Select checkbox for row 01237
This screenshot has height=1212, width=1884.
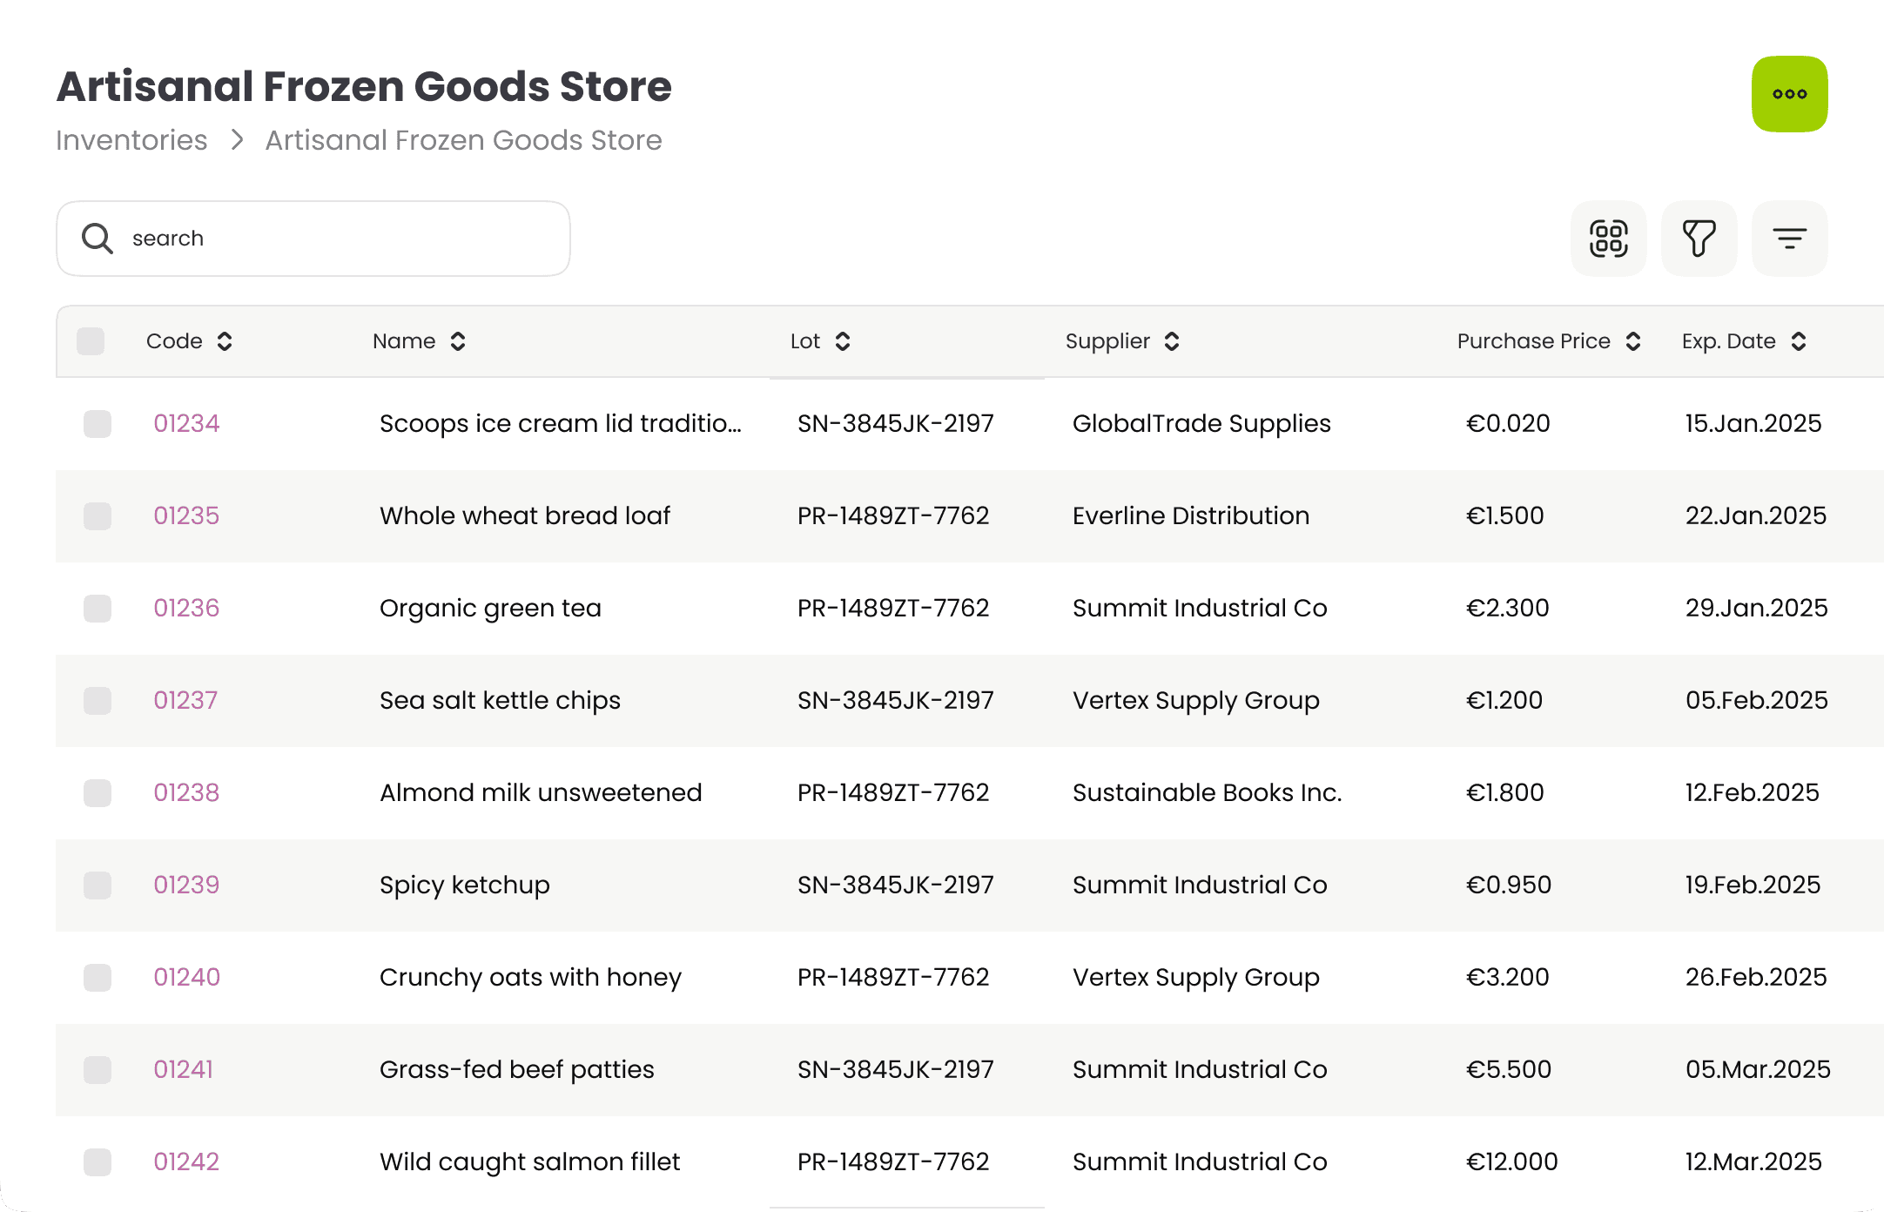(98, 701)
